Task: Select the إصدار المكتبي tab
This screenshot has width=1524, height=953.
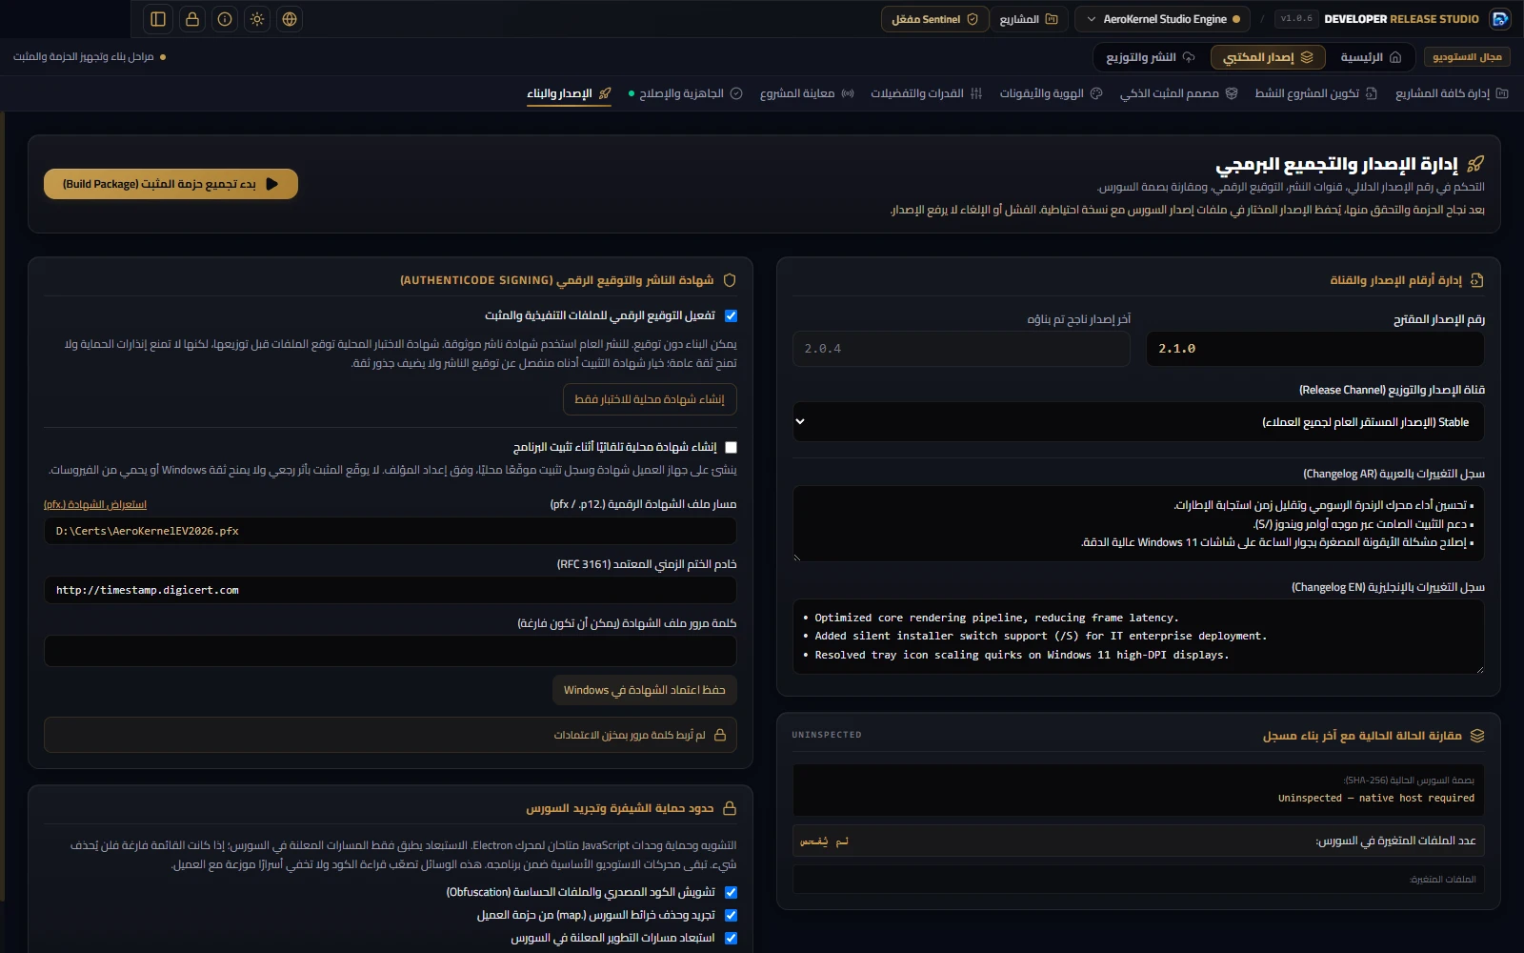Action: 1267,57
